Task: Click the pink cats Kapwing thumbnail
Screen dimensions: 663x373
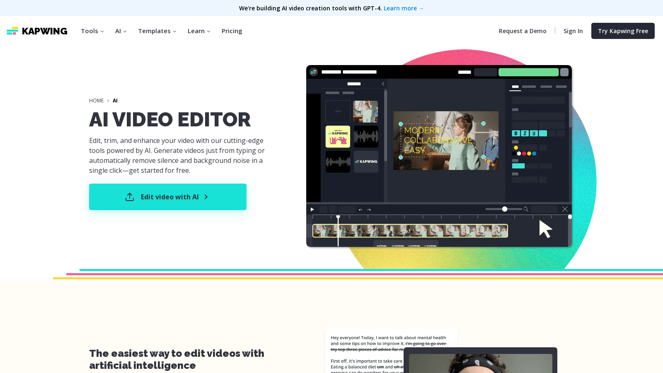Action: 338,137
